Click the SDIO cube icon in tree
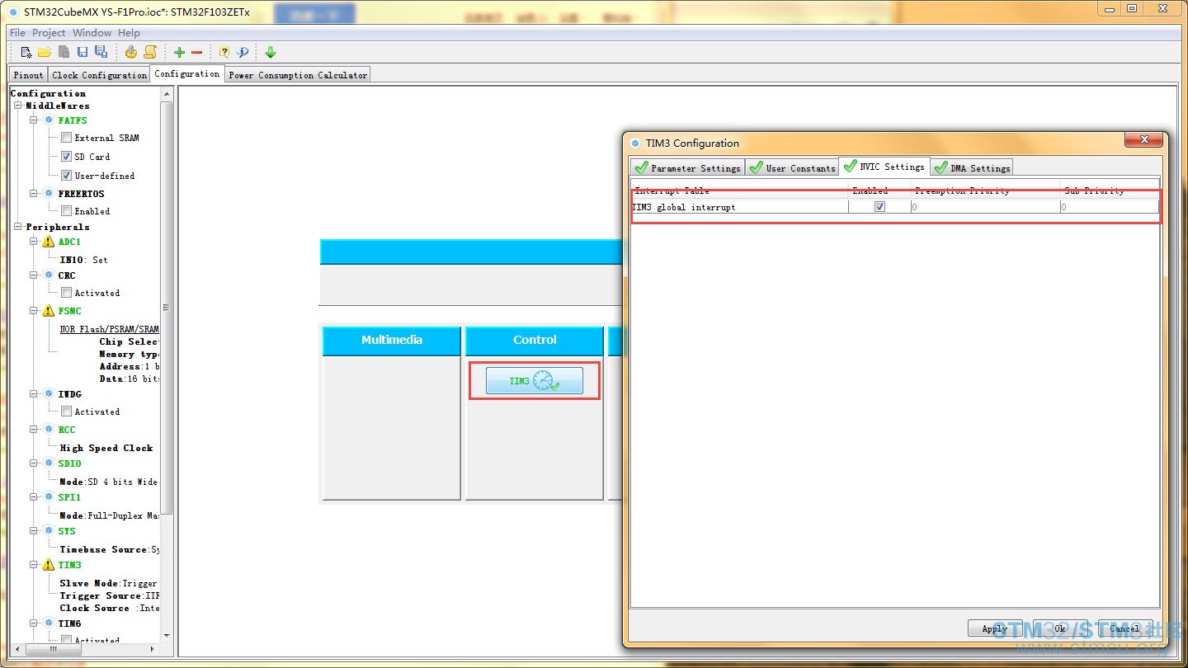This screenshot has height=668, width=1188. (x=49, y=463)
